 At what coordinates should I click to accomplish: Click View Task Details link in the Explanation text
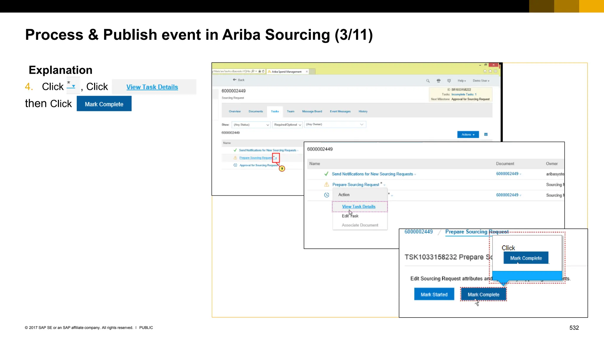(x=152, y=87)
